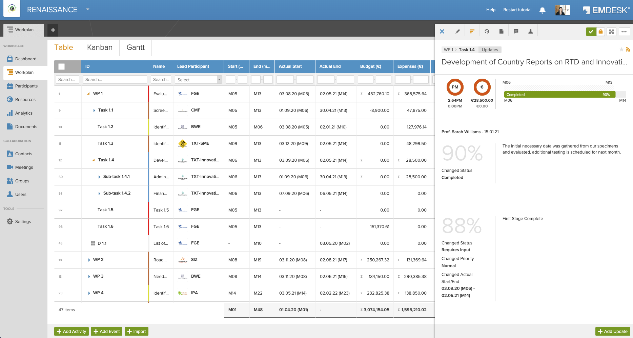Open the task history clock icon

[x=487, y=31]
